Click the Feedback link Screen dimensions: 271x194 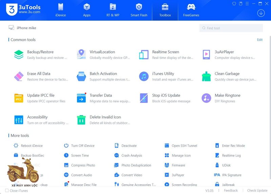[x=231, y=190]
